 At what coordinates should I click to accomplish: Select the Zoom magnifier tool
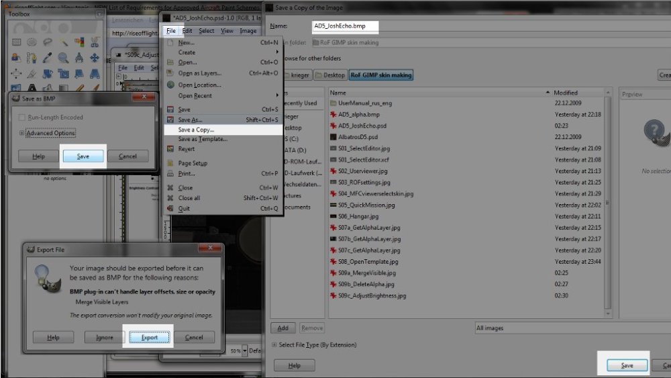coord(63,58)
